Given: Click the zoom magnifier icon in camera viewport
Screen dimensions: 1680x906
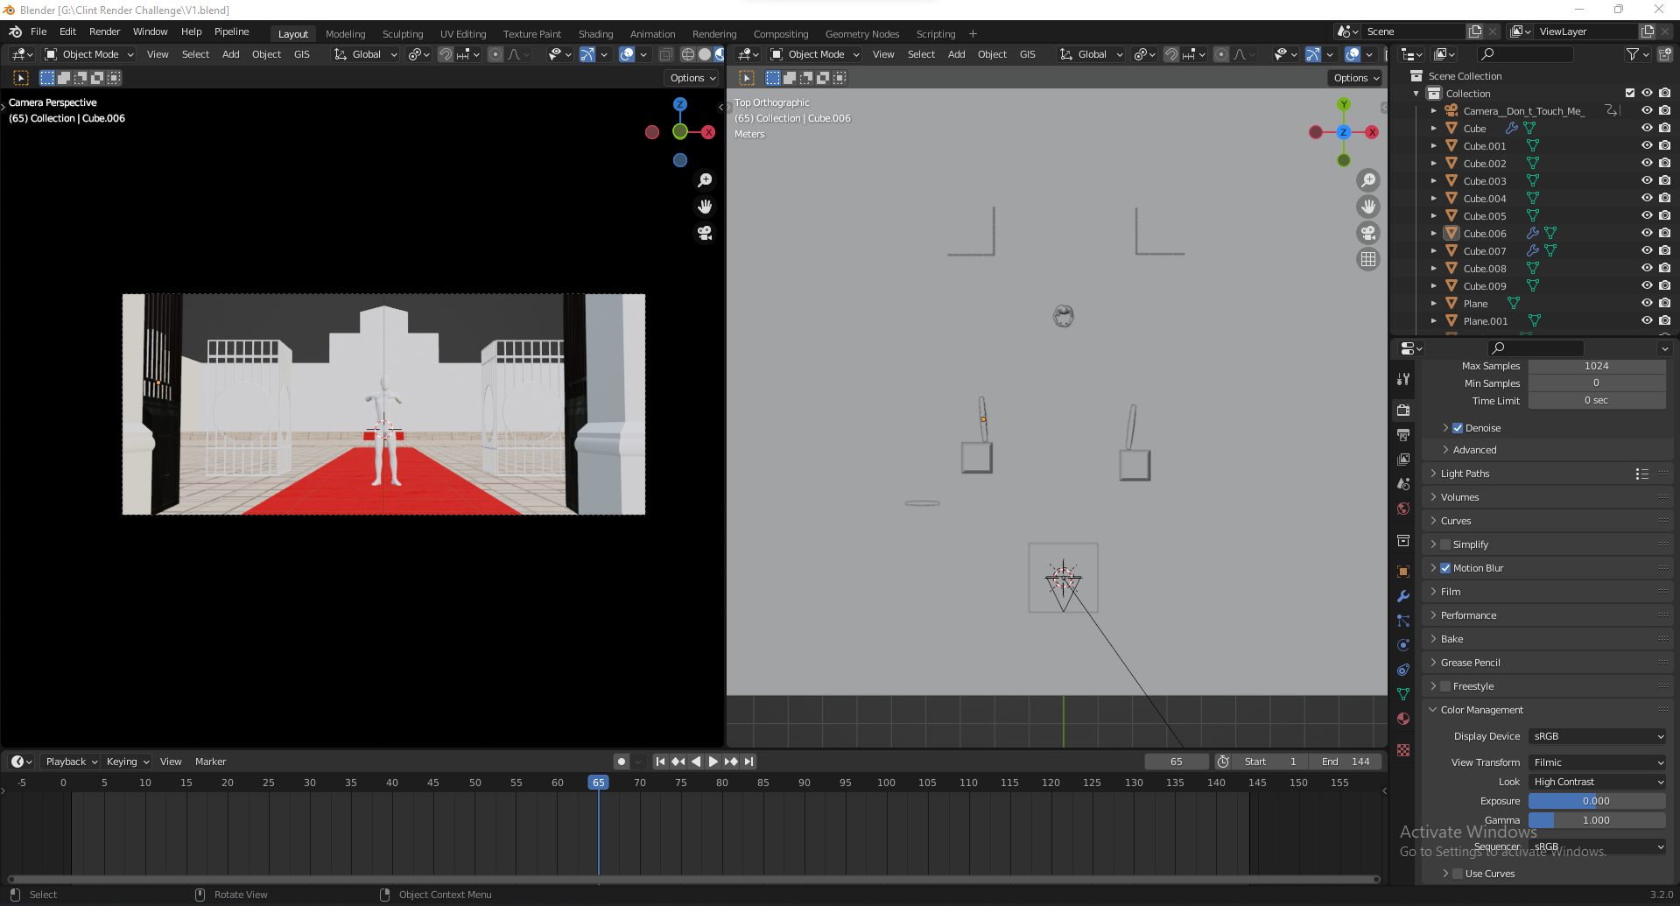Looking at the screenshot, I should [x=705, y=180].
